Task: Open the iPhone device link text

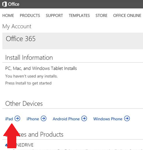Action: click(33, 119)
